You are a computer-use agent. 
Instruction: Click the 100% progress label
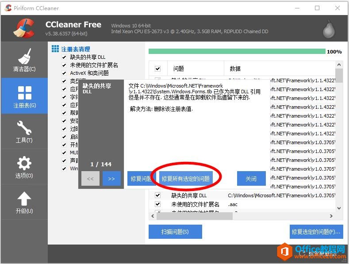(x=334, y=52)
